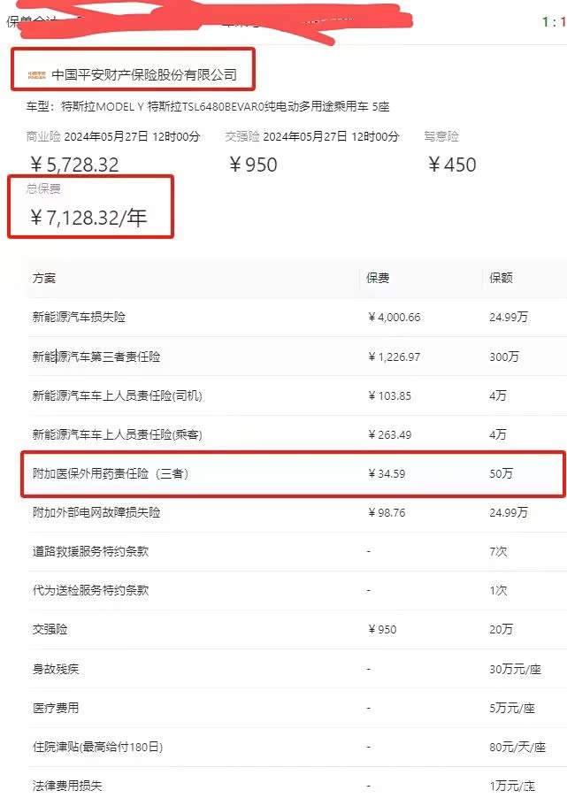Click the 方案 column header

[x=44, y=278]
